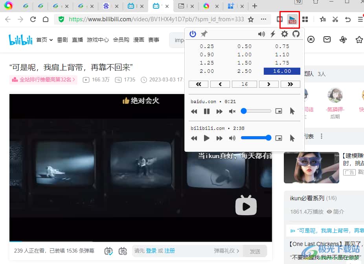This screenshot has width=364, height=264.
Task: Expand the 首页 dropdown in bilibili nav
Action: click(x=44, y=40)
